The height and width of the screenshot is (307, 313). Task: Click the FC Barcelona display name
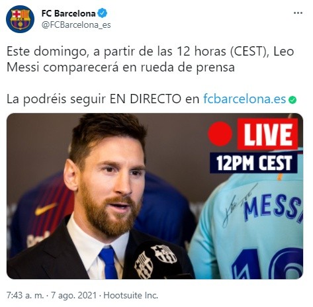point(69,13)
